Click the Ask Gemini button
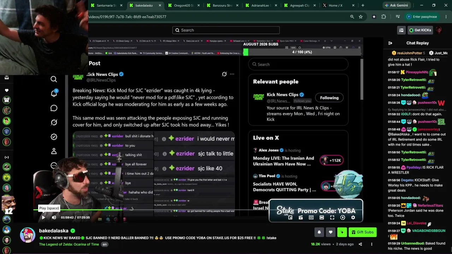This screenshot has height=254, width=452. (397, 5)
